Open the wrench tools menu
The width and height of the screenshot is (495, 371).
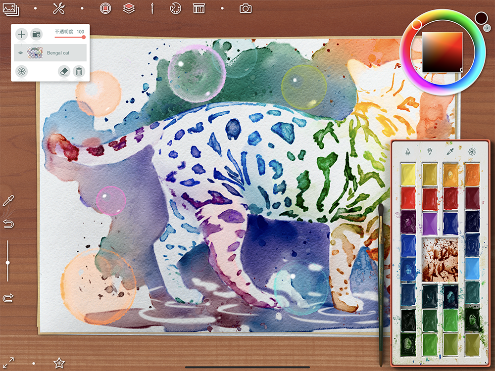pyautogui.click(x=58, y=8)
